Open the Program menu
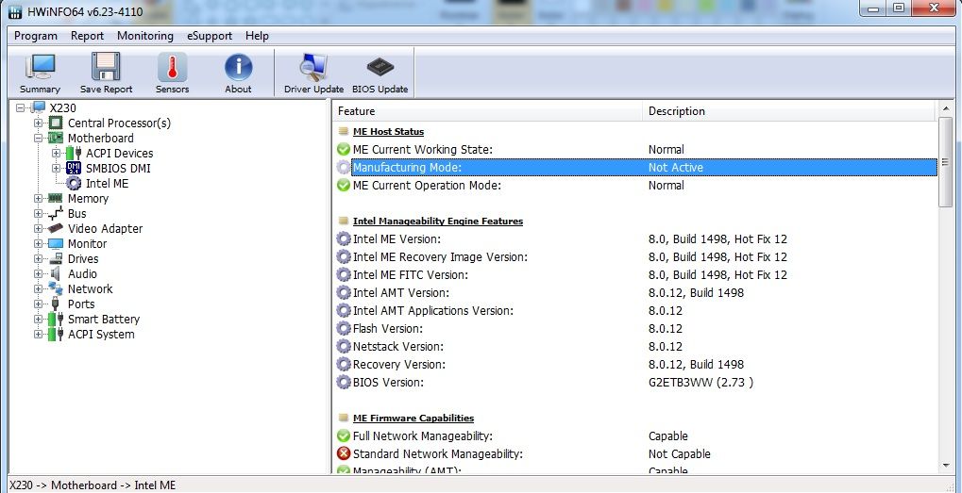The height and width of the screenshot is (493, 962). pyautogui.click(x=36, y=36)
